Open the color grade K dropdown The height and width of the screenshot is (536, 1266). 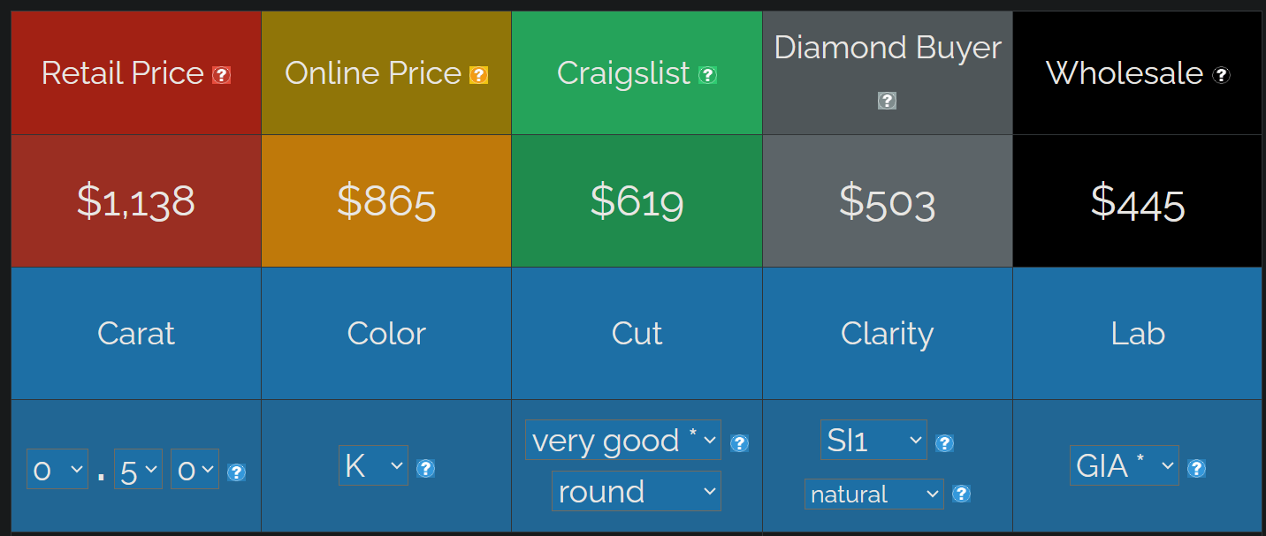373,465
